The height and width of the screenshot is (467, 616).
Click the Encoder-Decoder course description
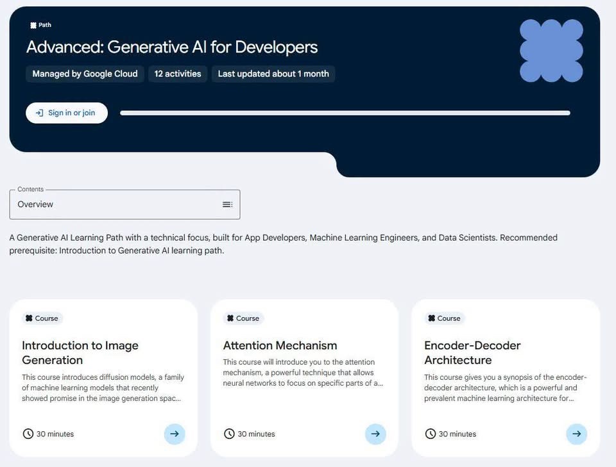[505, 388]
